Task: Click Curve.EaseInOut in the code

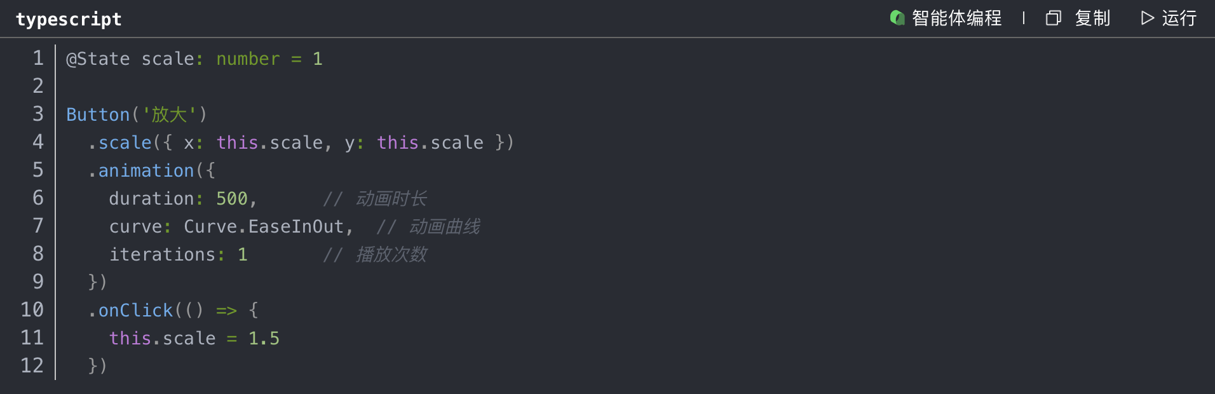Action: tap(264, 227)
